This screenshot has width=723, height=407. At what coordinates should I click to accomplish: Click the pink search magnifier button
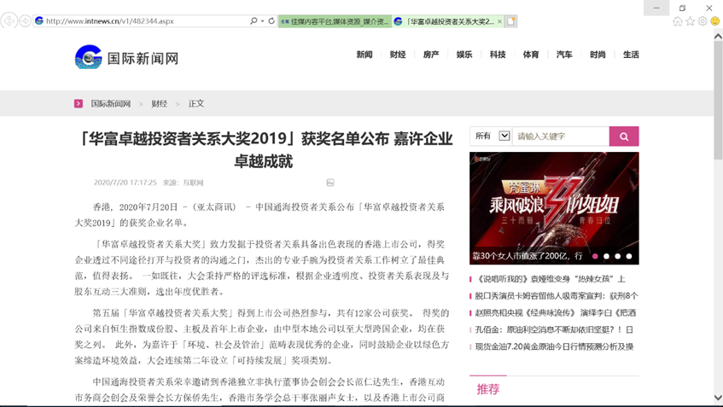[x=624, y=137]
